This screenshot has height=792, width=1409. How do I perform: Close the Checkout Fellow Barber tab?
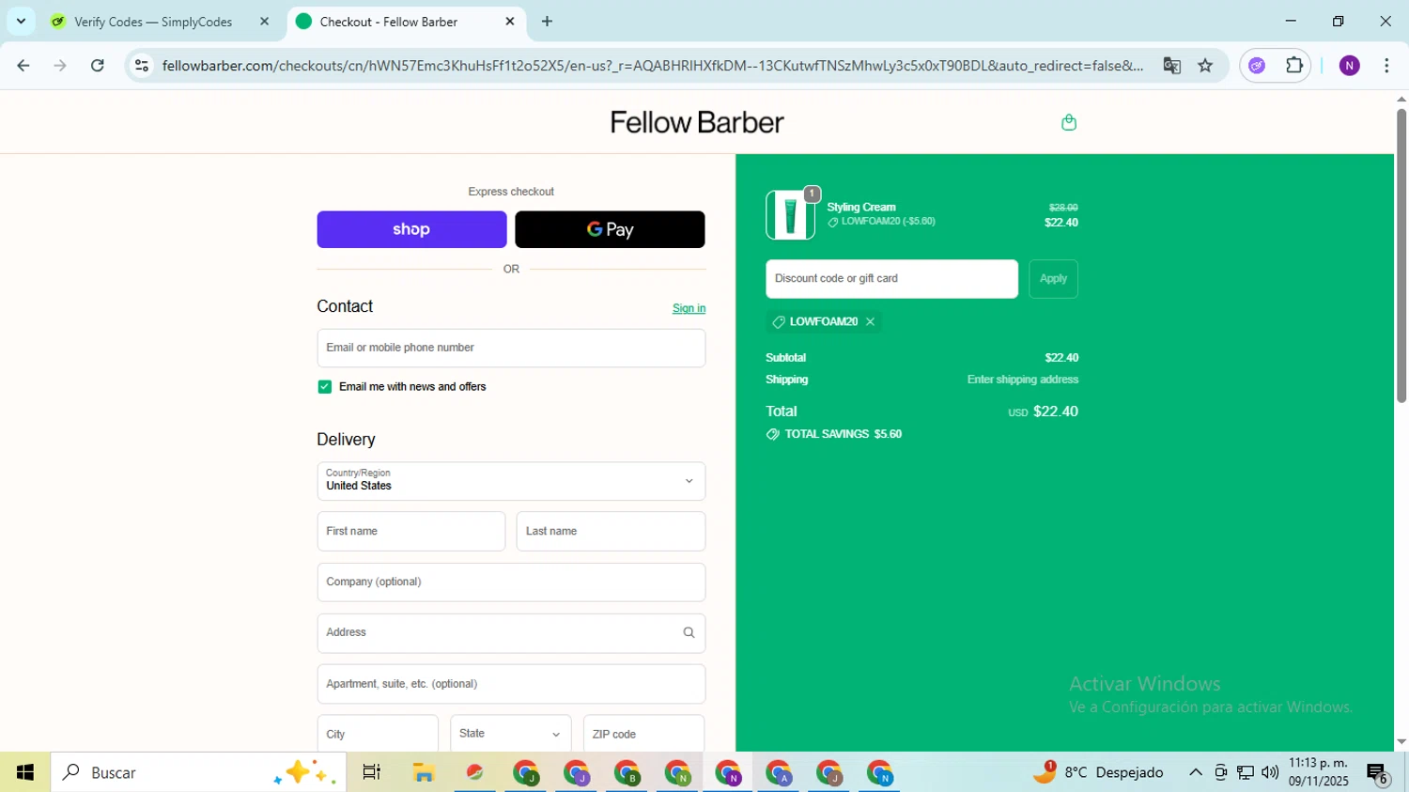pos(510,22)
